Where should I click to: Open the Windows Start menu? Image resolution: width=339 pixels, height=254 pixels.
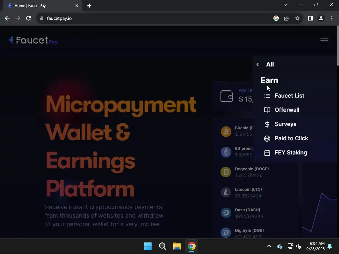click(148, 246)
